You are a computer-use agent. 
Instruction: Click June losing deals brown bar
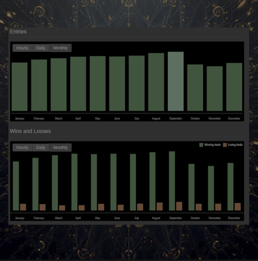coord(121,208)
